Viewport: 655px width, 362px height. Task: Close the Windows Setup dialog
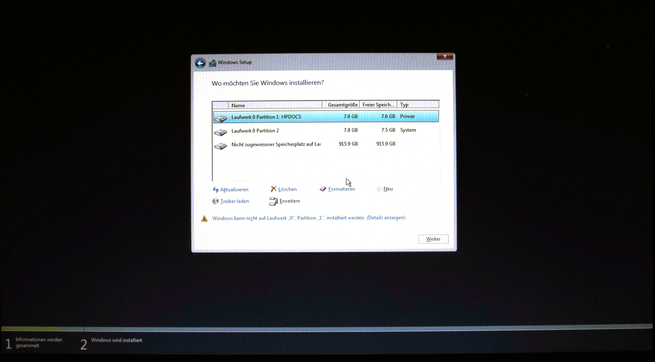pyautogui.click(x=445, y=56)
